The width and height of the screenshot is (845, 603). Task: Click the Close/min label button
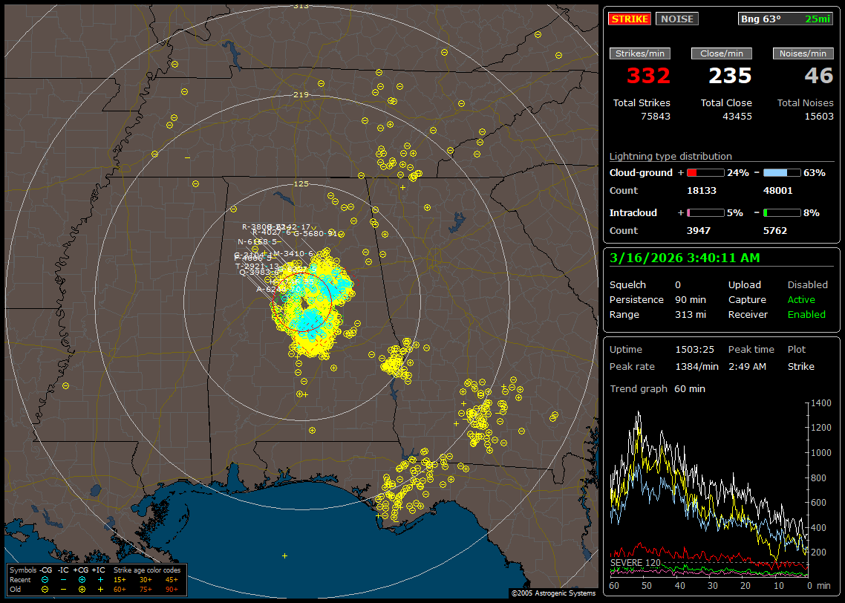pyautogui.click(x=722, y=53)
